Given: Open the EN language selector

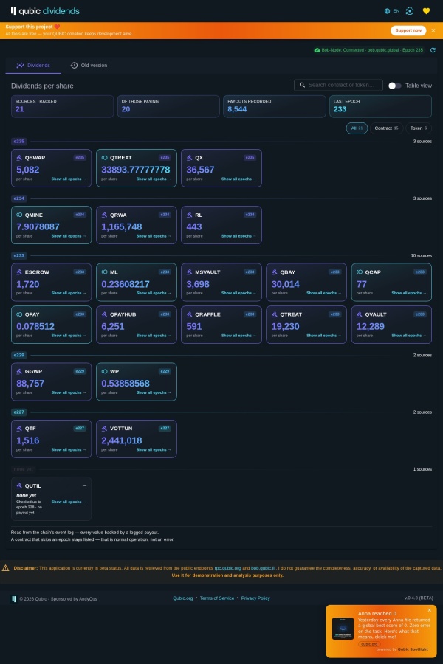Looking at the screenshot, I should point(392,11).
